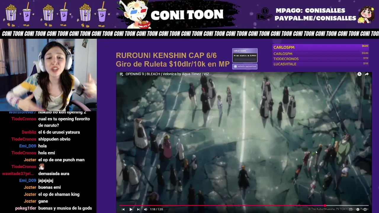Viewport: 379px width, 213px height.
Task: Click CARLOSPM $12.00 donor row
Action: (x=321, y=54)
